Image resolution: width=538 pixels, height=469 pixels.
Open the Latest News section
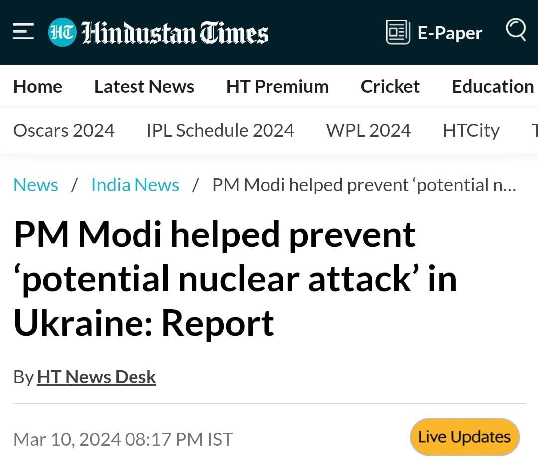pos(144,86)
